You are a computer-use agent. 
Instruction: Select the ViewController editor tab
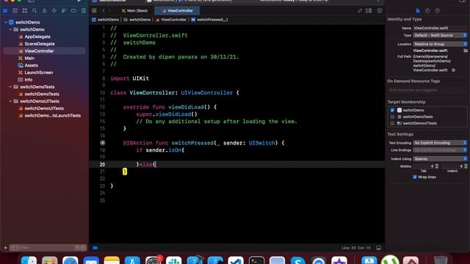tap(177, 11)
